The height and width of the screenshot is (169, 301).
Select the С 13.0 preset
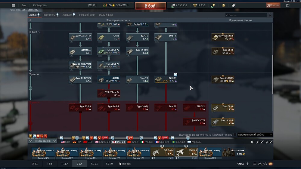pyautogui.click(x=110, y=164)
